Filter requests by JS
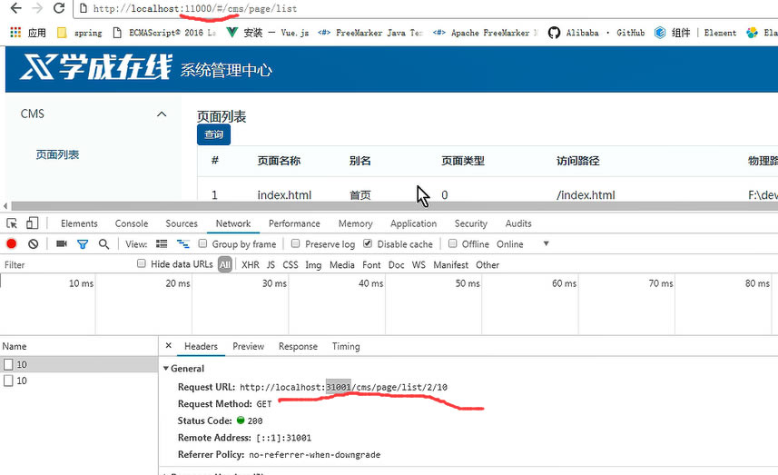This screenshot has height=475, width=778. (271, 265)
